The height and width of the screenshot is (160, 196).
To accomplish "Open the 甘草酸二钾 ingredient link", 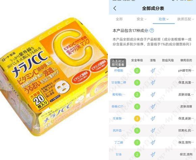I will tap(119, 83).
